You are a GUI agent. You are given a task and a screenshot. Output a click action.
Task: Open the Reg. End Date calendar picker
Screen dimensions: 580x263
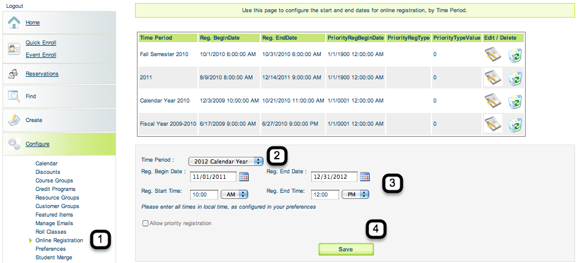pyautogui.click(x=365, y=177)
